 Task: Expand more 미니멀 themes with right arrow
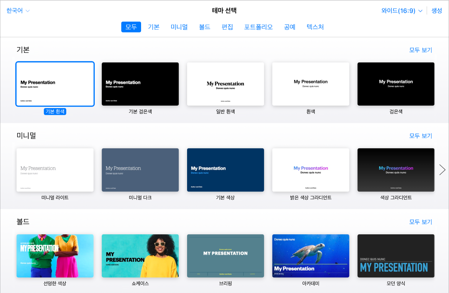(x=442, y=169)
